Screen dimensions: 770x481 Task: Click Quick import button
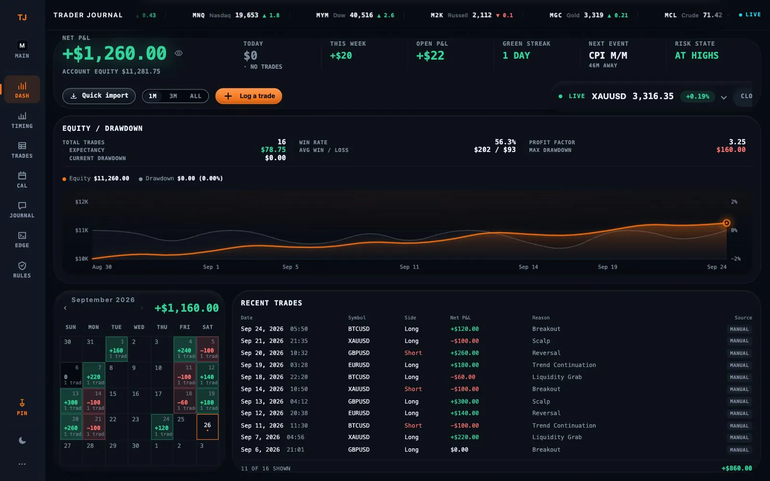[99, 96]
